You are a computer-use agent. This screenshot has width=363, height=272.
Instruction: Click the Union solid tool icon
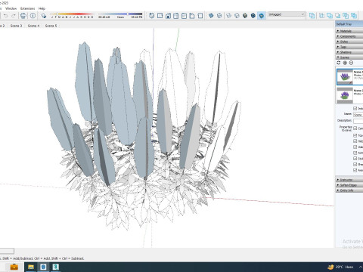330,16
